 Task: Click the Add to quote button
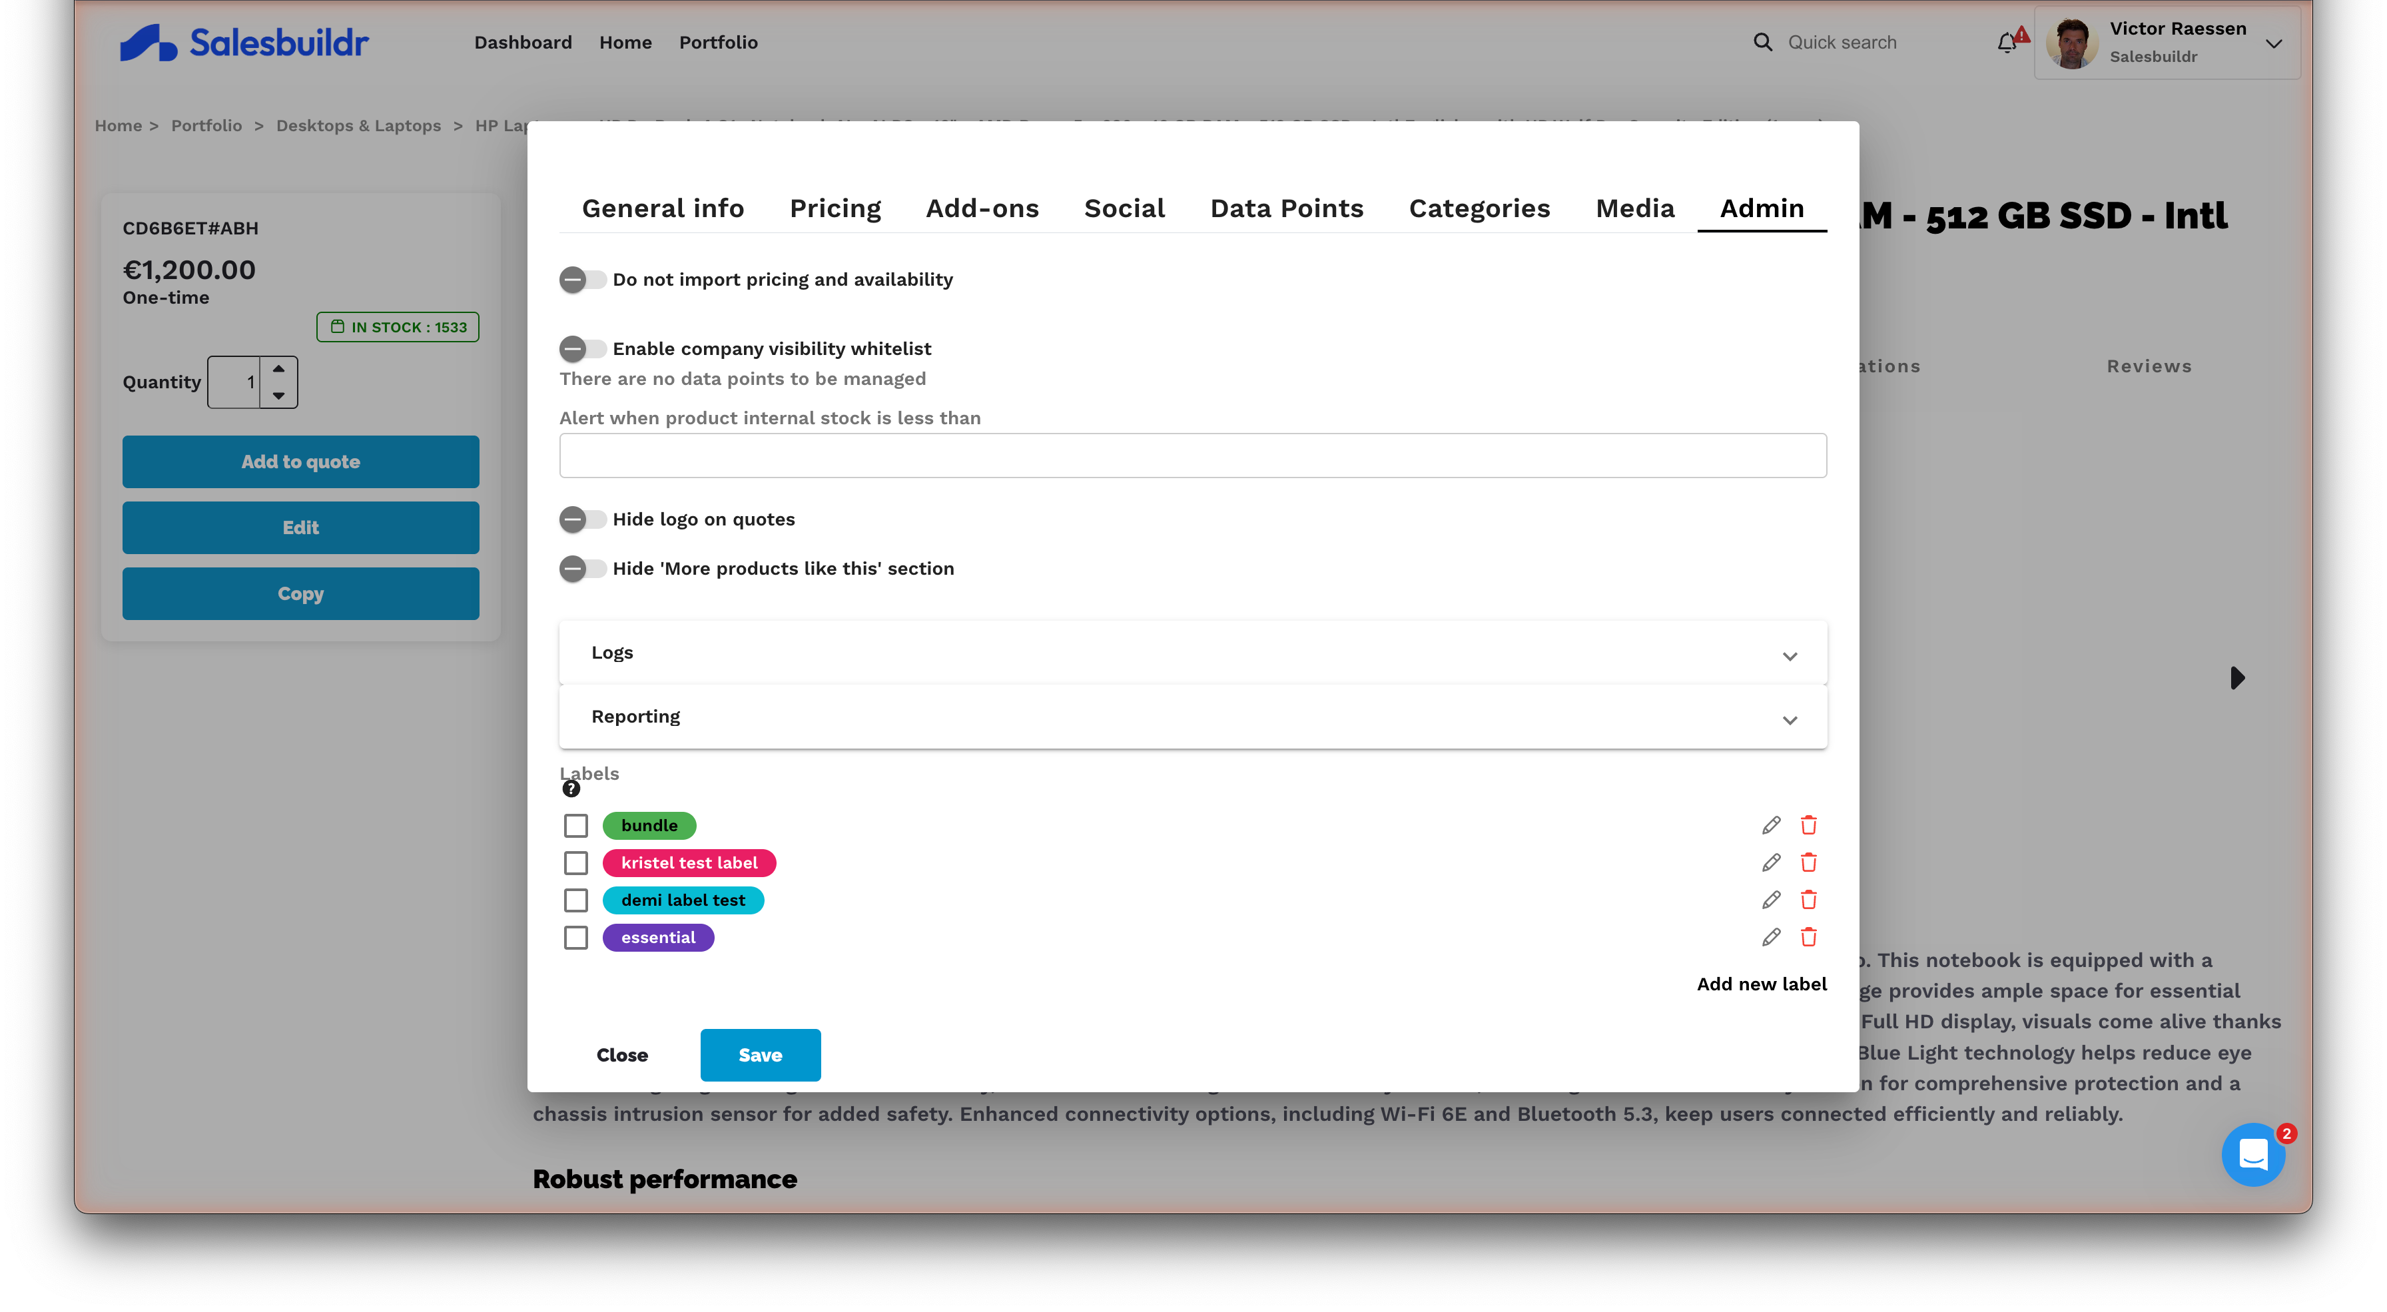coord(300,462)
